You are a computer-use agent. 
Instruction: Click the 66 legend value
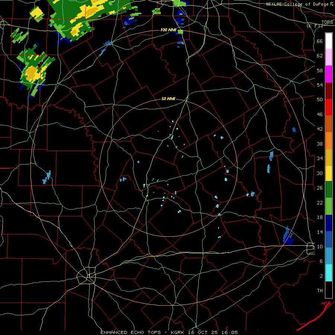coord(320,41)
